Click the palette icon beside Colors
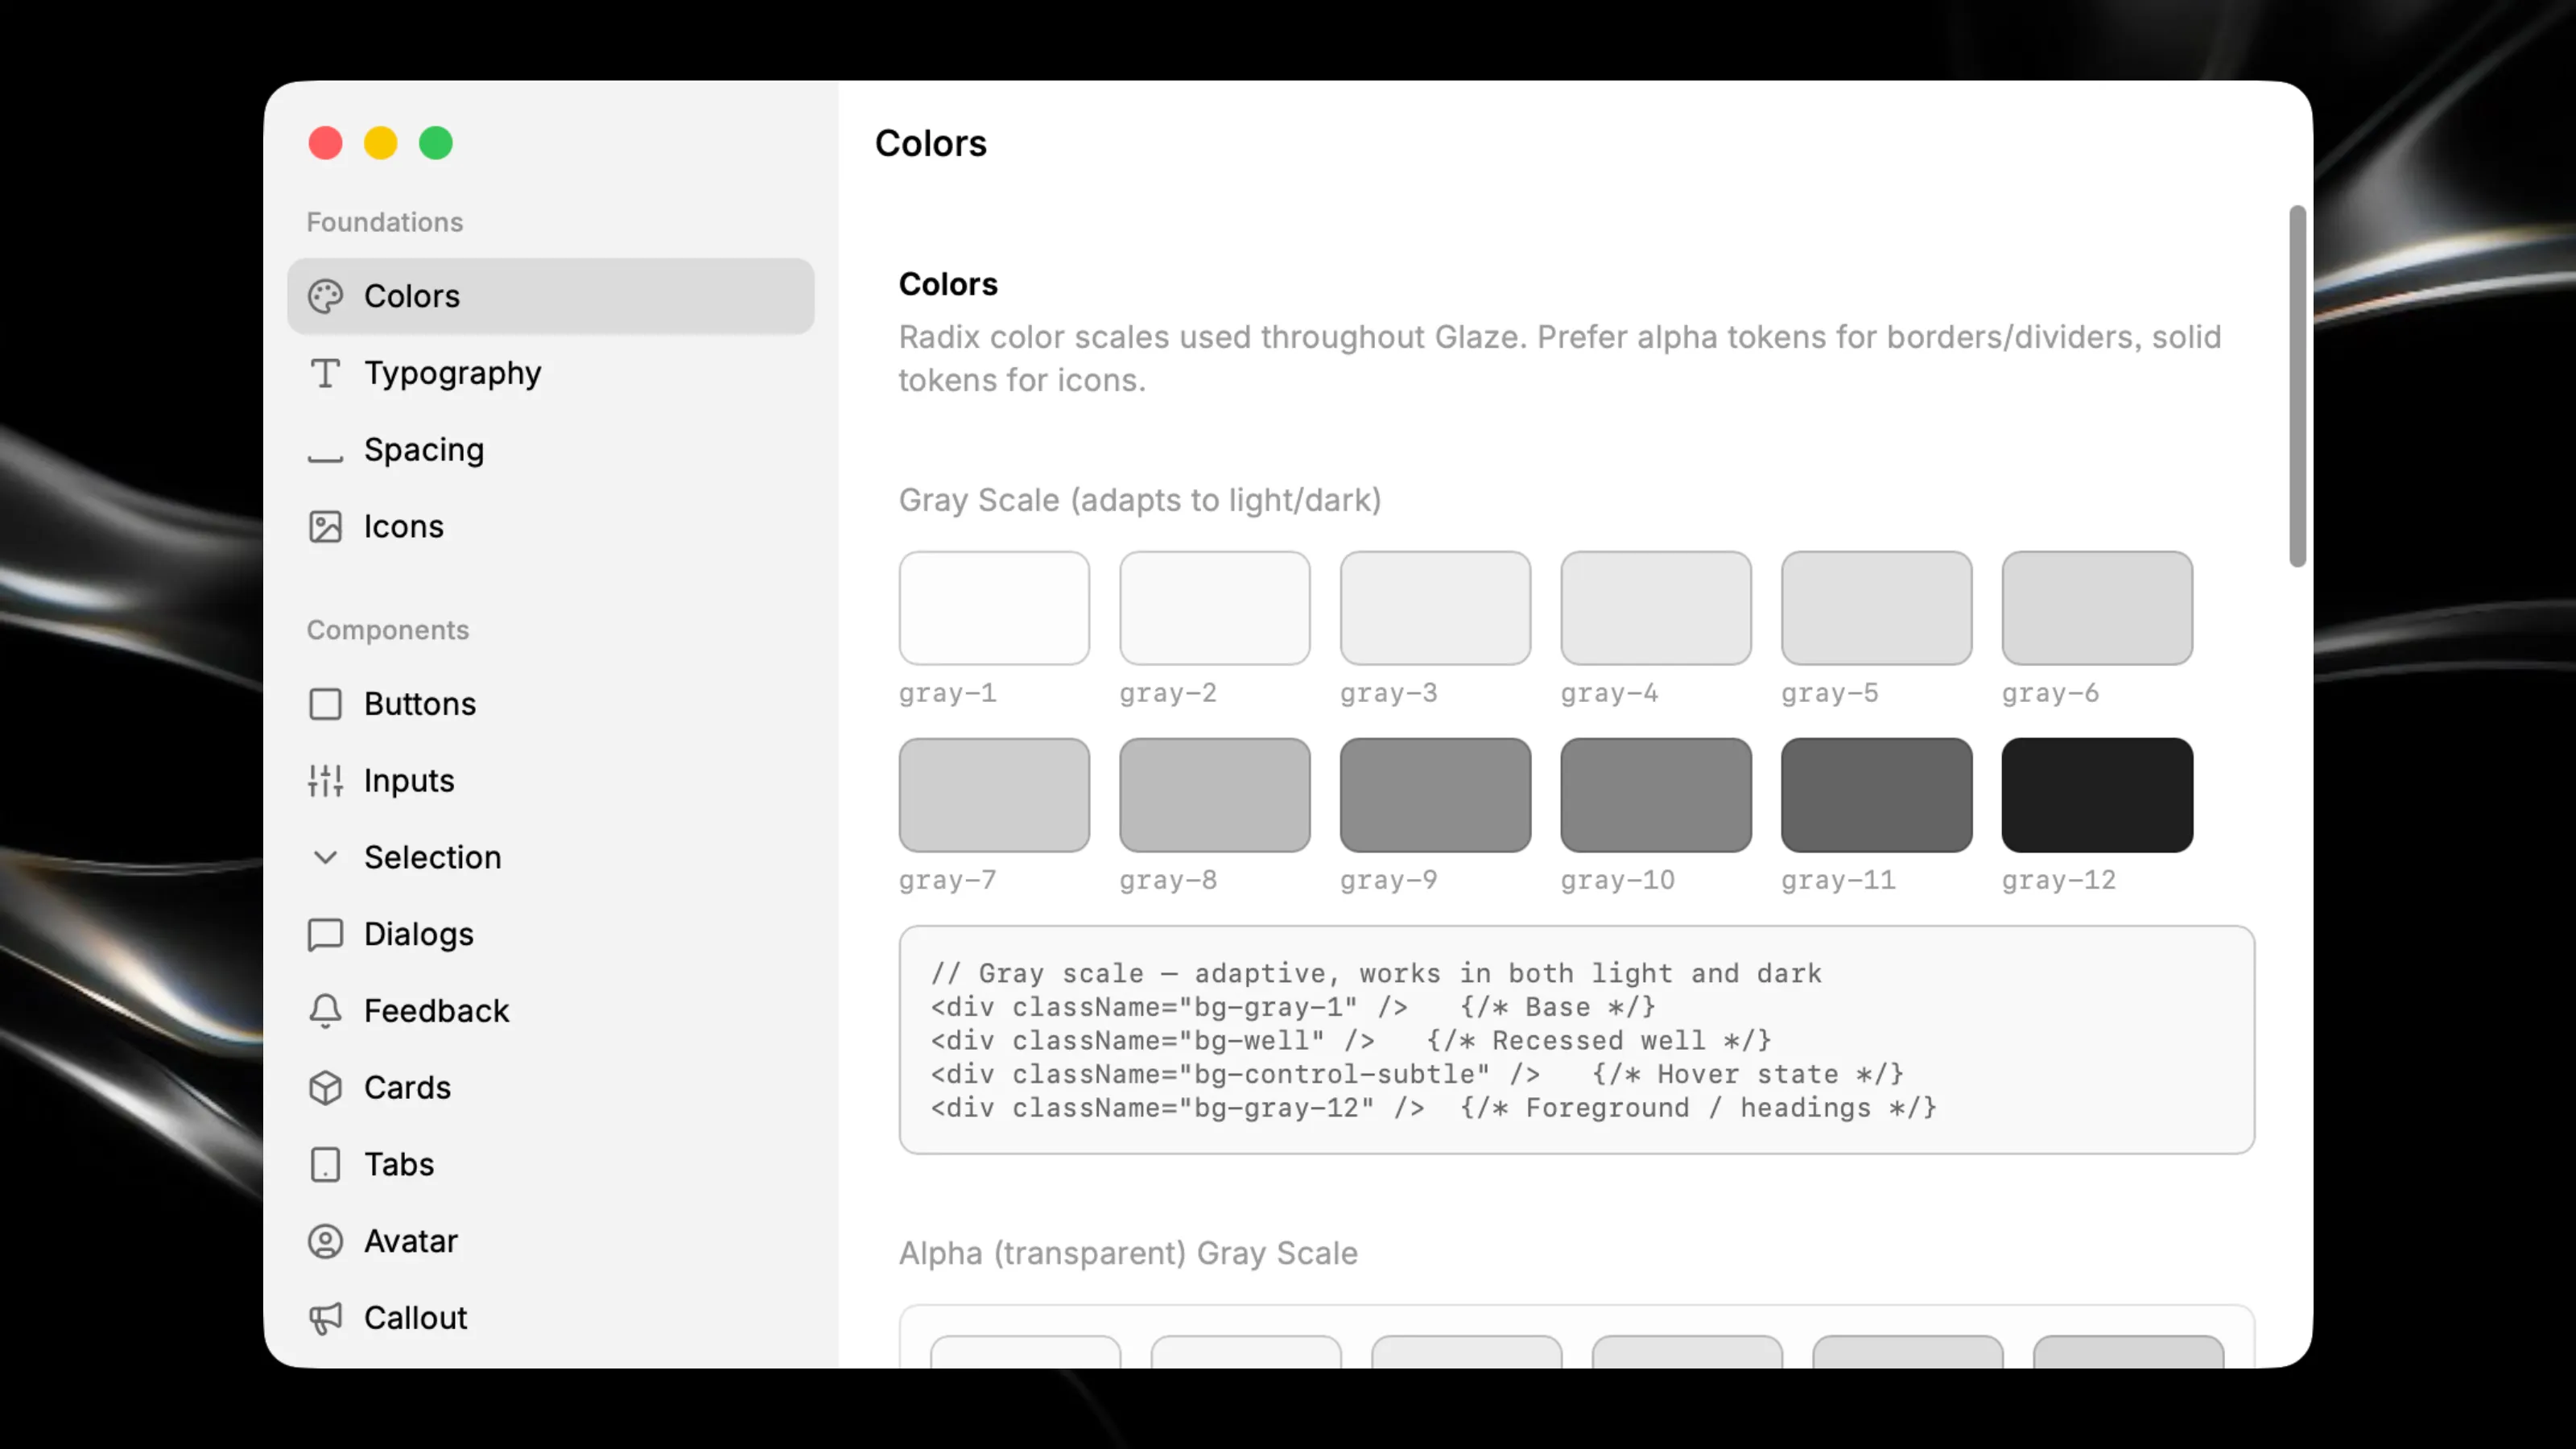2576x1449 pixels. click(325, 296)
